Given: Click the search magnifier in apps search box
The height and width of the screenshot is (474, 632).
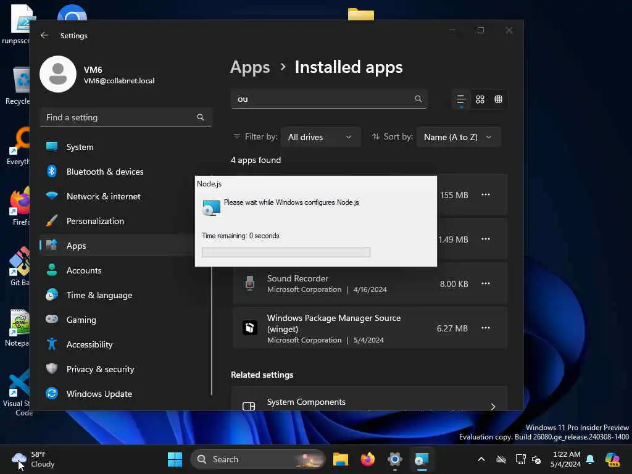Looking at the screenshot, I should (x=418, y=99).
